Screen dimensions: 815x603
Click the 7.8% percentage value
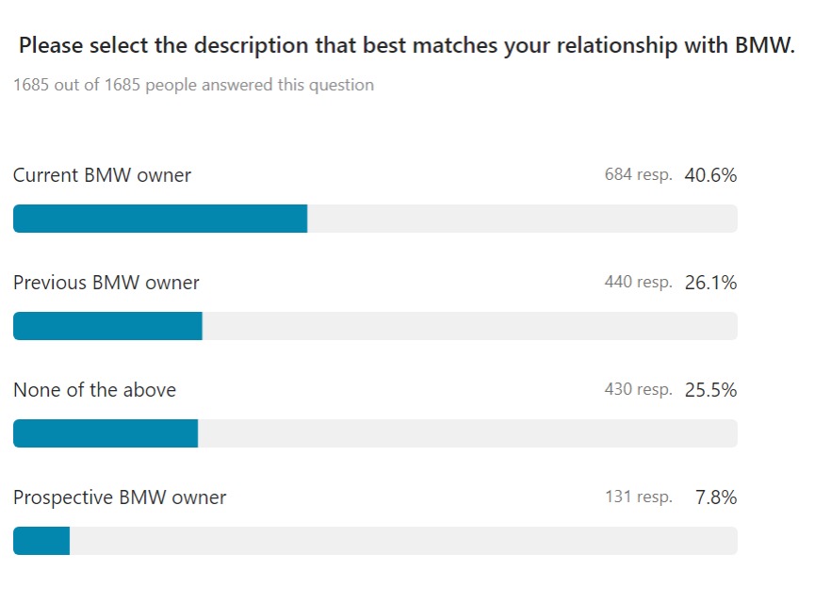pos(716,497)
